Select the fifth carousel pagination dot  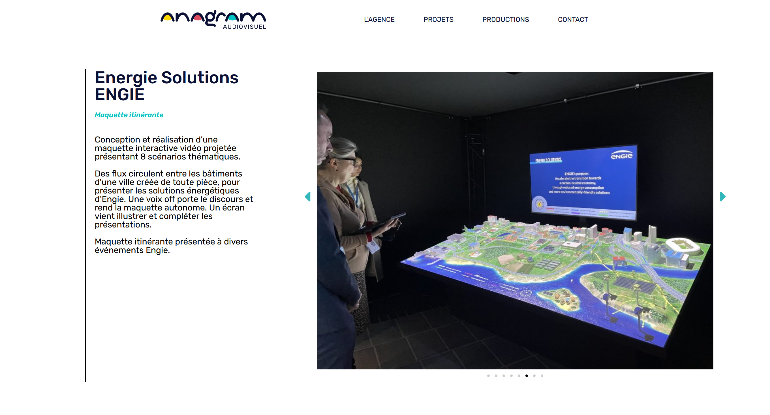point(519,376)
